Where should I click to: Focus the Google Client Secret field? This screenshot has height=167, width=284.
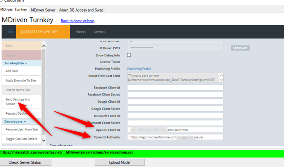click(x=175, y=109)
